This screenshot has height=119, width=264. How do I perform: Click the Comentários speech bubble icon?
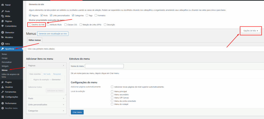tap(3, 26)
